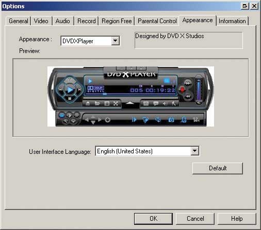Switch to the General tab
Viewport: 261px width, 230px height.
click(x=18, y=21)
